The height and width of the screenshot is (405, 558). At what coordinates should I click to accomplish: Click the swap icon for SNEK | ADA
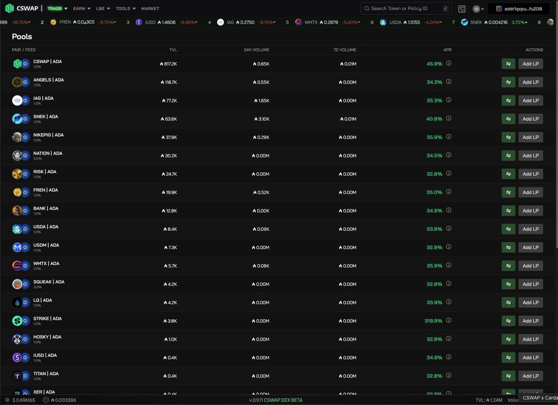pyautogui.click(x=508, y=119)
